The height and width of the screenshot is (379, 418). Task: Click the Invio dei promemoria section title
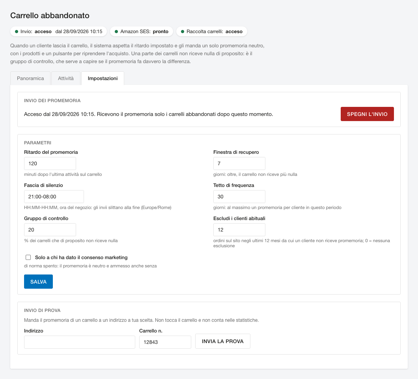(x=52, y=101)
